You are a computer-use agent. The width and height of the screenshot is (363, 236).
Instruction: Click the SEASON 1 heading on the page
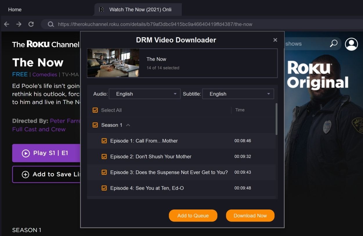pos(27,230)
